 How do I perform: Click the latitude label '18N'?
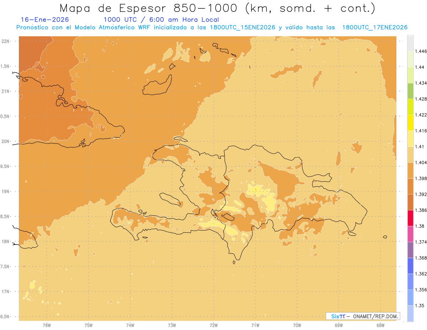(5, 242)
